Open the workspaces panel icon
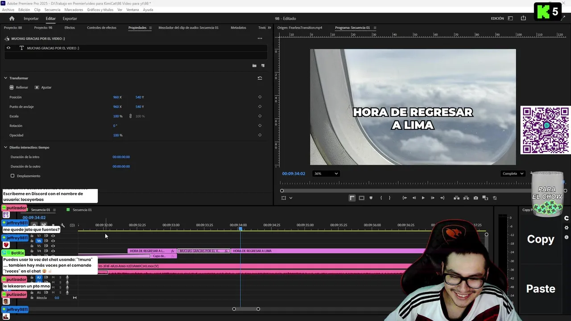The height and width of the screenshot is (321, 571). 510,18
